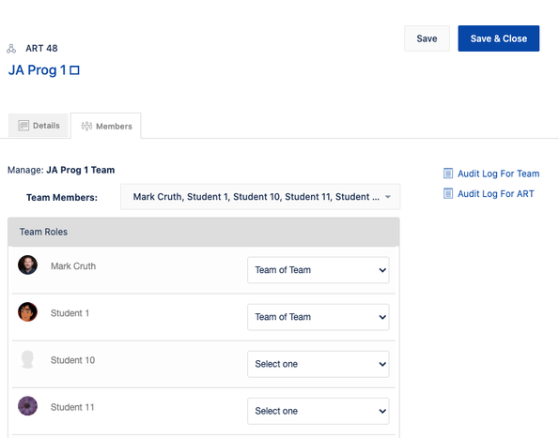Choose a role for Student 10

(318, 364)
